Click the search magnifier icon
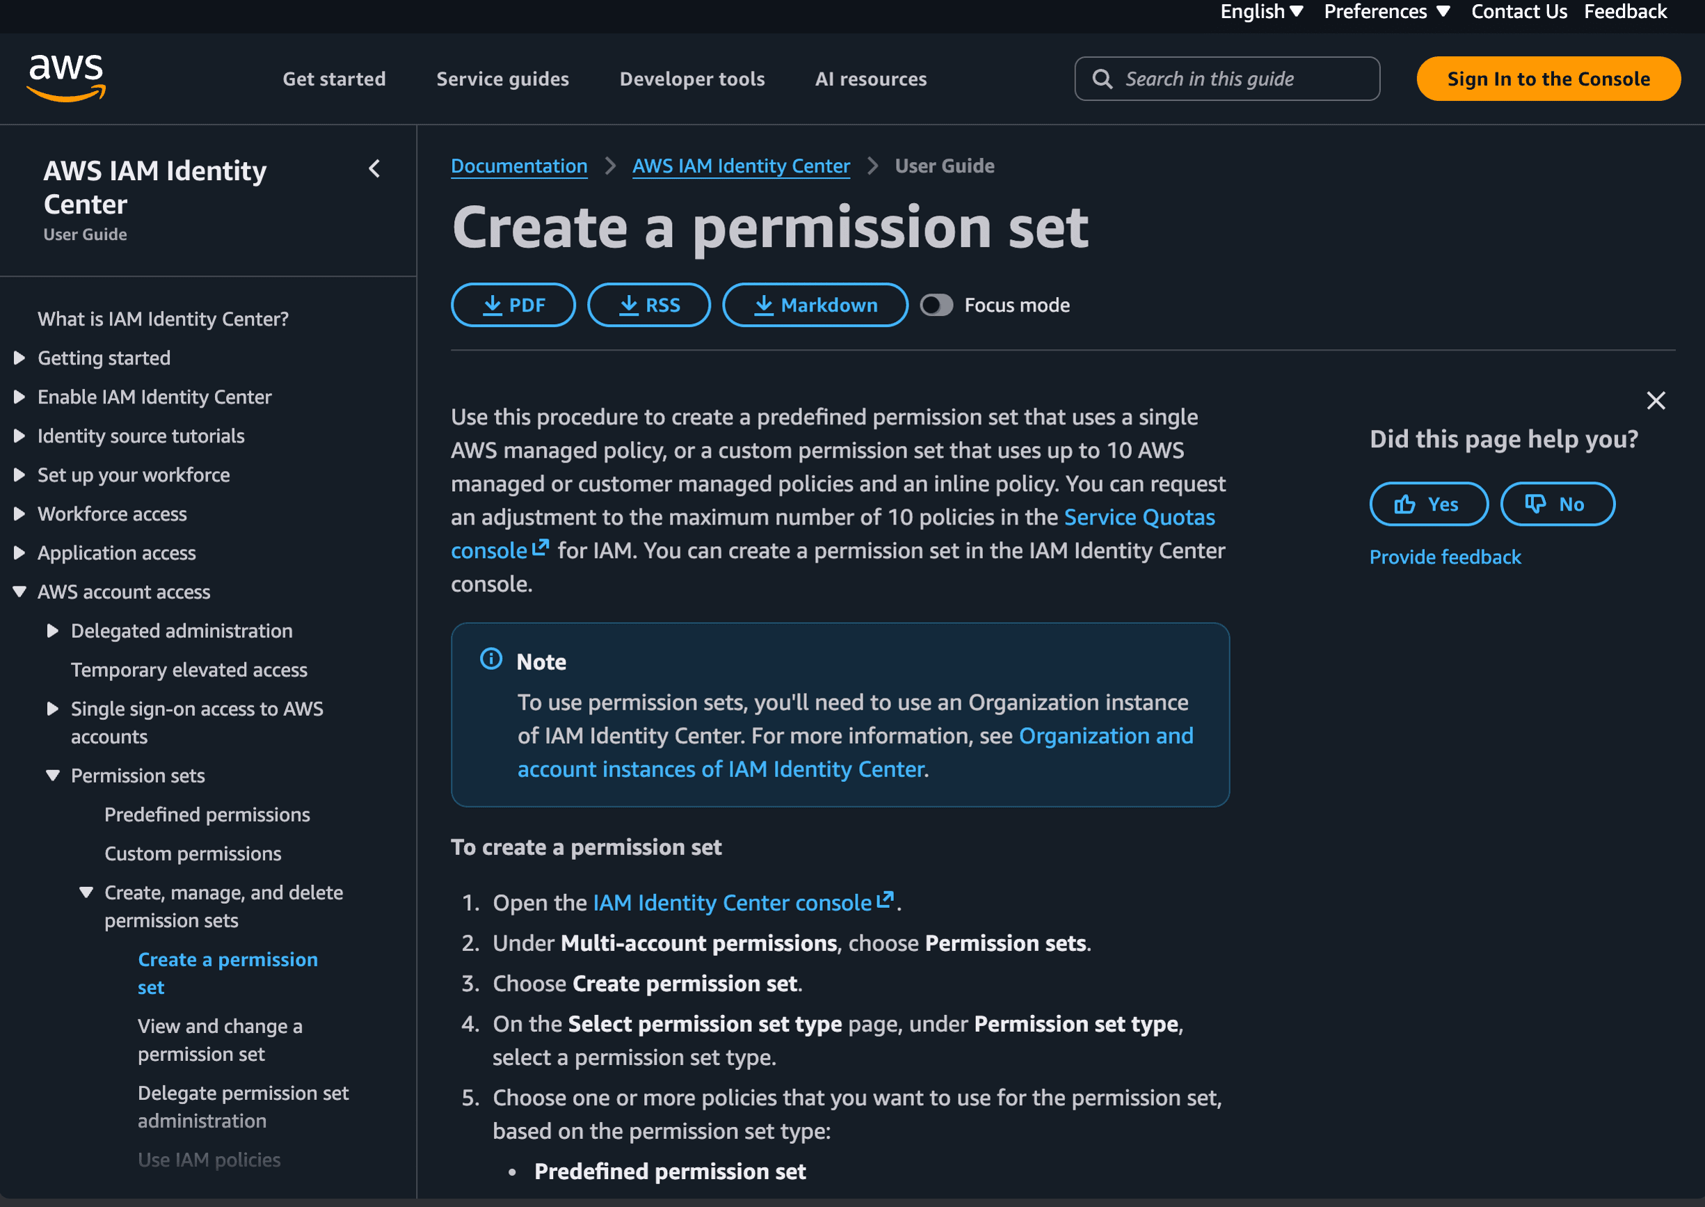The image size is (1705, 1207). point(1102,79)
